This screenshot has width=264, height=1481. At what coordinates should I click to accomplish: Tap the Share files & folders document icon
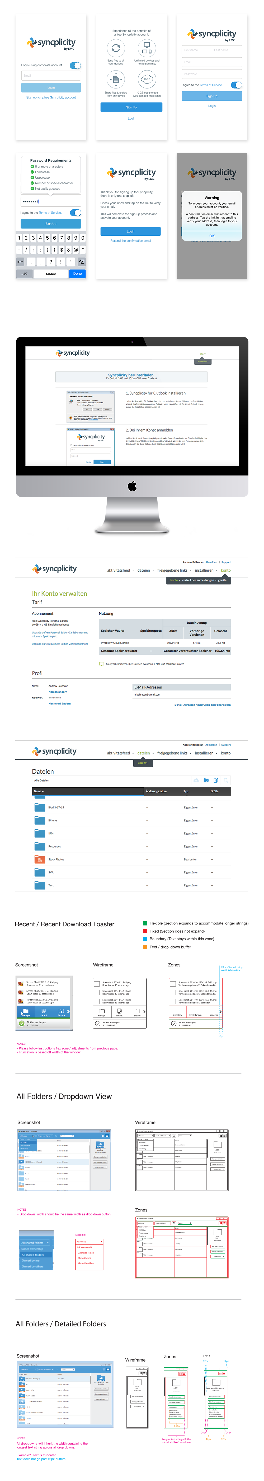point(115,80)
